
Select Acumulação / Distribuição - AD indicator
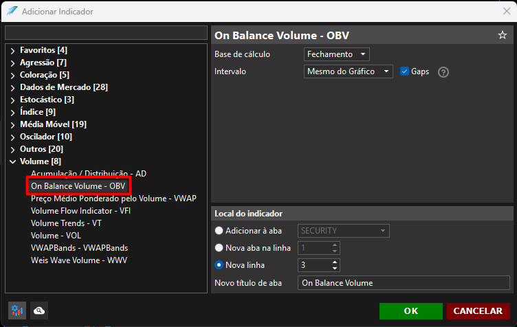click(x=89, y=174)
